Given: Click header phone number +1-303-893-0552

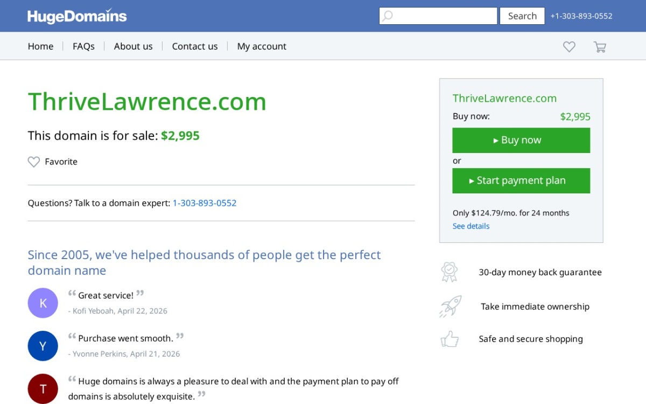Looking at the screenshot, I should pyautogui.click(x=581, y=16).
